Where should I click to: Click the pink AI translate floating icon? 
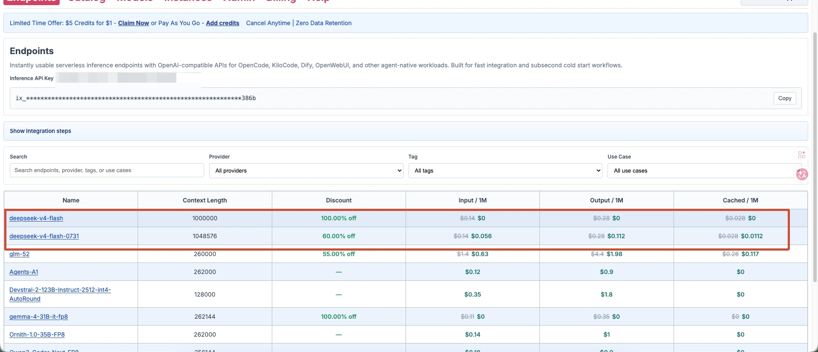802,174
